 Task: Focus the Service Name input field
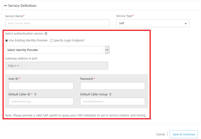pos(57,23)
